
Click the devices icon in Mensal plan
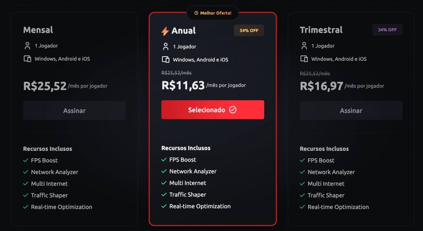(28, 59)
